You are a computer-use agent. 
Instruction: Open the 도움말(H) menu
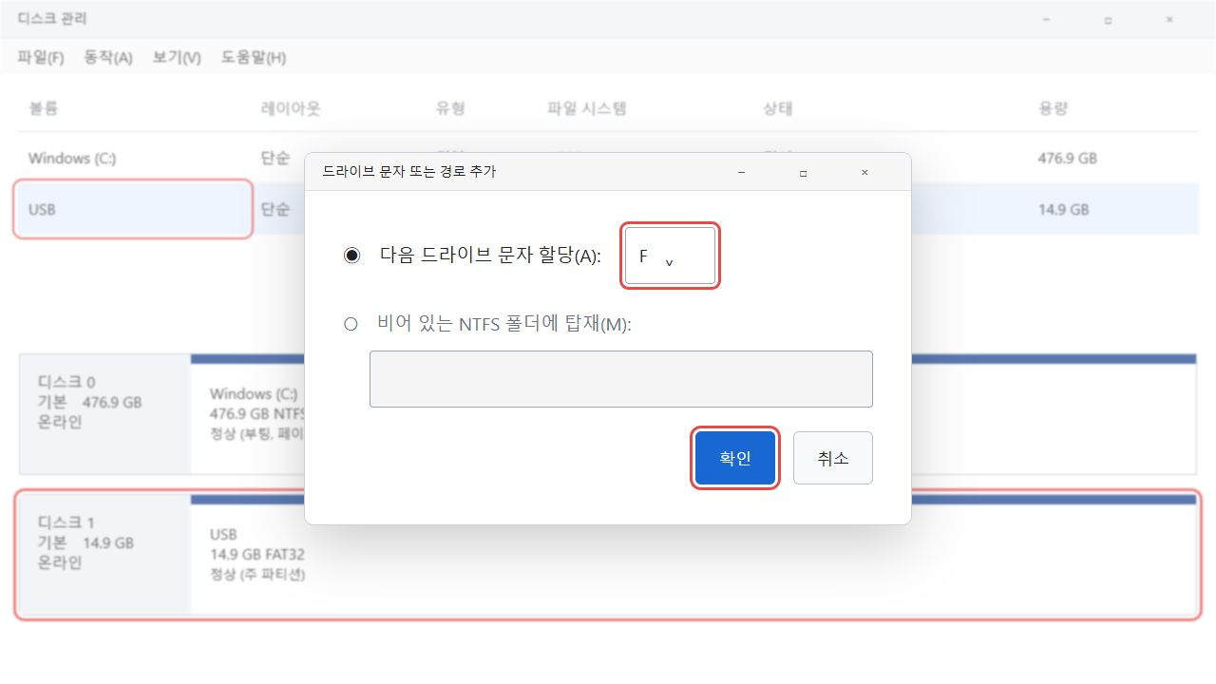tap(254, 58)
